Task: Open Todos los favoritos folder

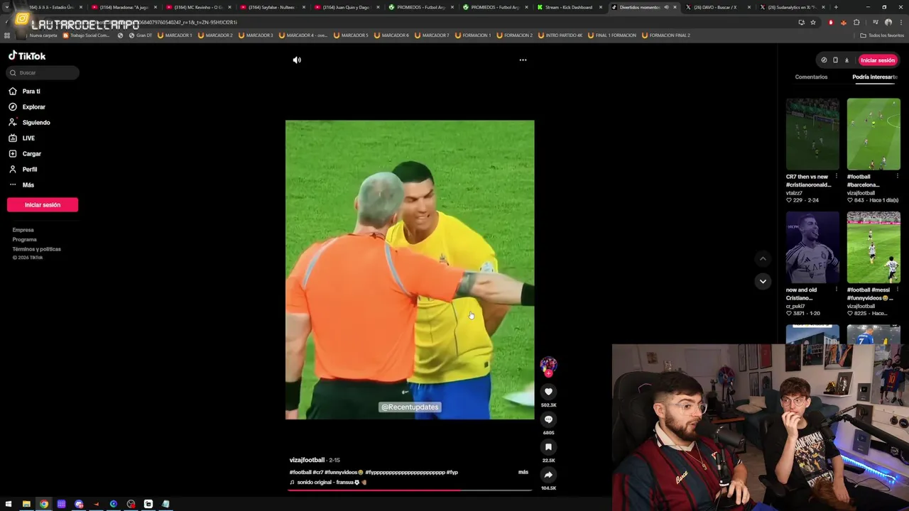Action: coord(882,35)
